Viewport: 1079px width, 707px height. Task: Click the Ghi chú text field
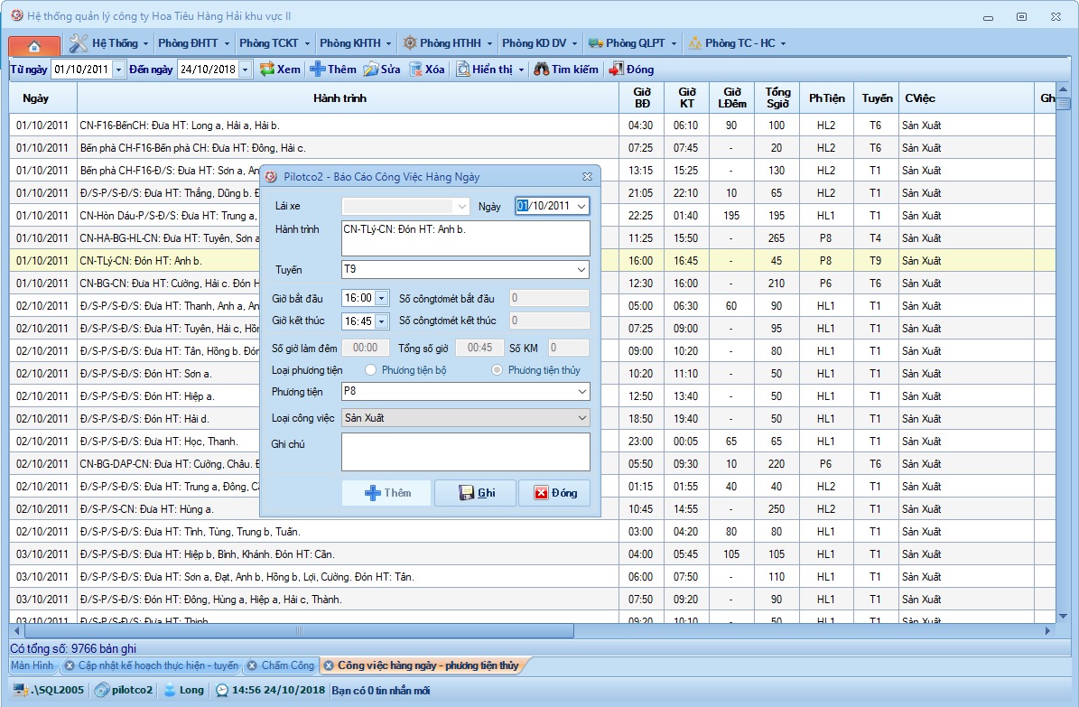(465, 451)
